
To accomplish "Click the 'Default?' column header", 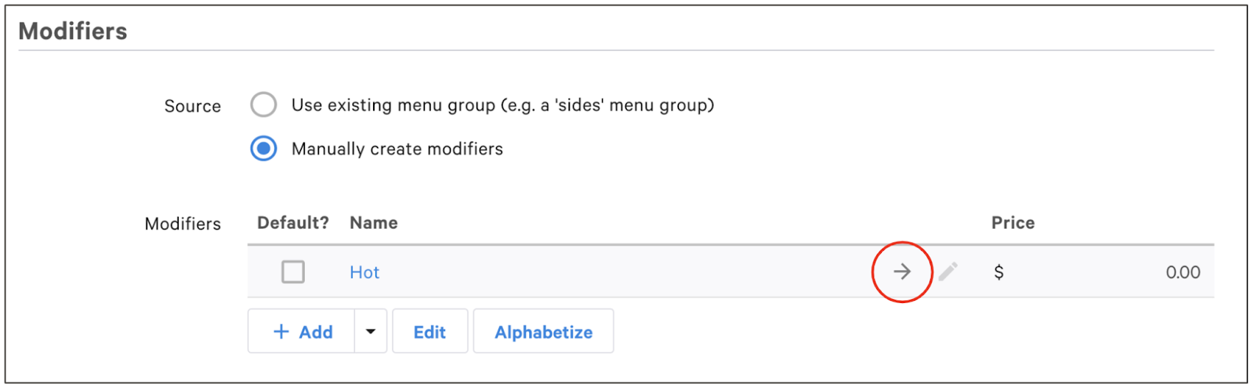I will 293,223.
